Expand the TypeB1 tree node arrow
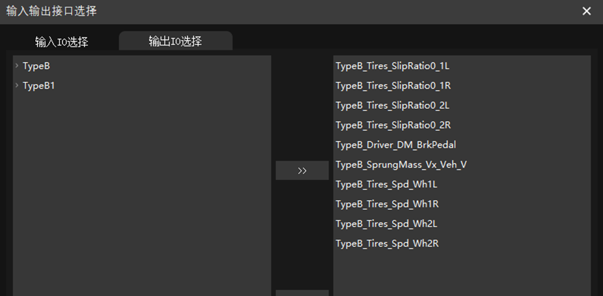Viewport: 603px width, 296px height. click(x=17, y=85)
